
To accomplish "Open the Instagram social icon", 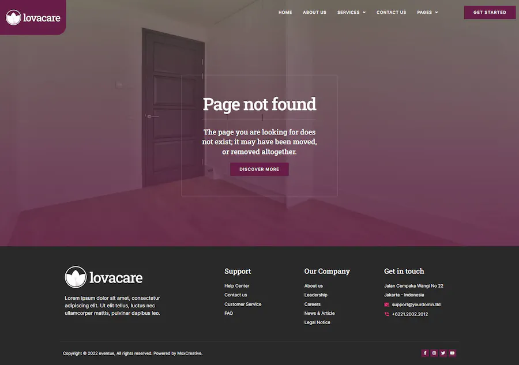I will pos(434,353).
